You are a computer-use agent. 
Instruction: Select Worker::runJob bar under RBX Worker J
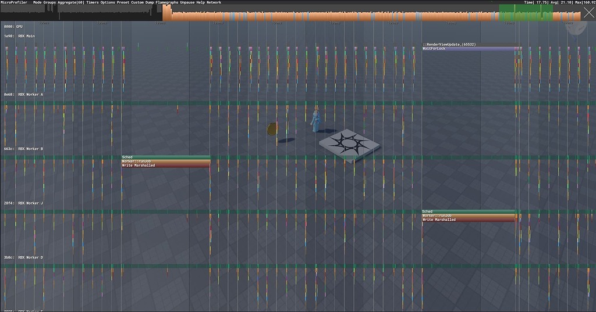469,216
